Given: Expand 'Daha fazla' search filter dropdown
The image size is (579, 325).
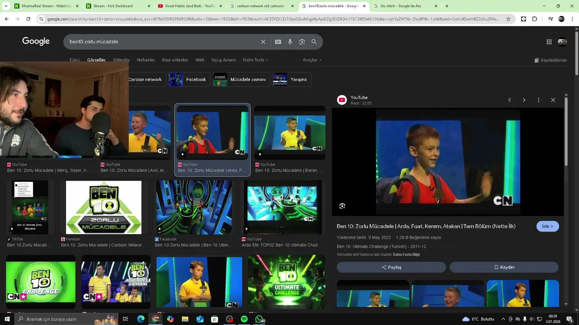Looking at the screenshot, I should tap(256, 60).
